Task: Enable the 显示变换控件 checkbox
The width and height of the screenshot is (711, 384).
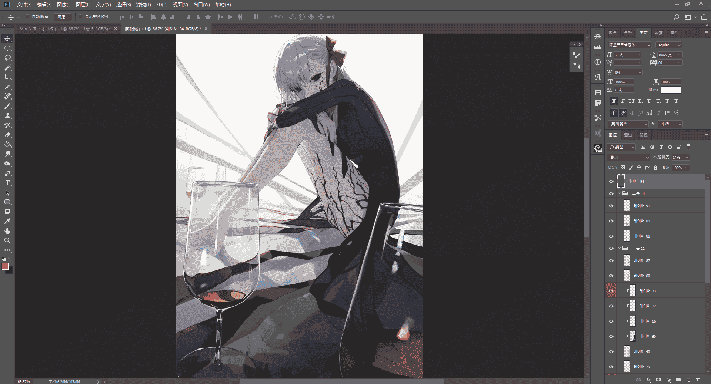Action: 80,17
